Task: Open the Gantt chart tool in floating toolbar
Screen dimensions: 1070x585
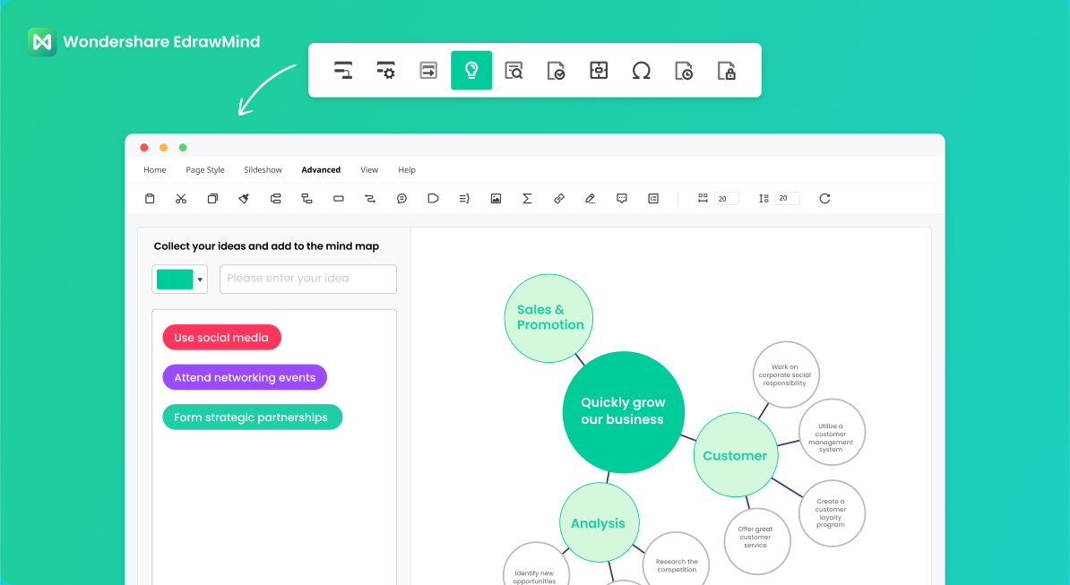Action: 343,70
